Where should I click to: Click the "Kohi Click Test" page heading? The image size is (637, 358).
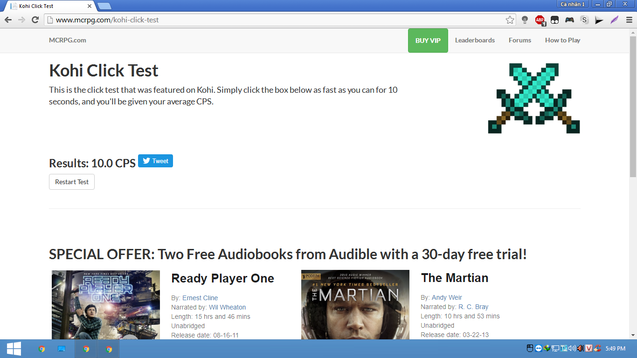104,70
